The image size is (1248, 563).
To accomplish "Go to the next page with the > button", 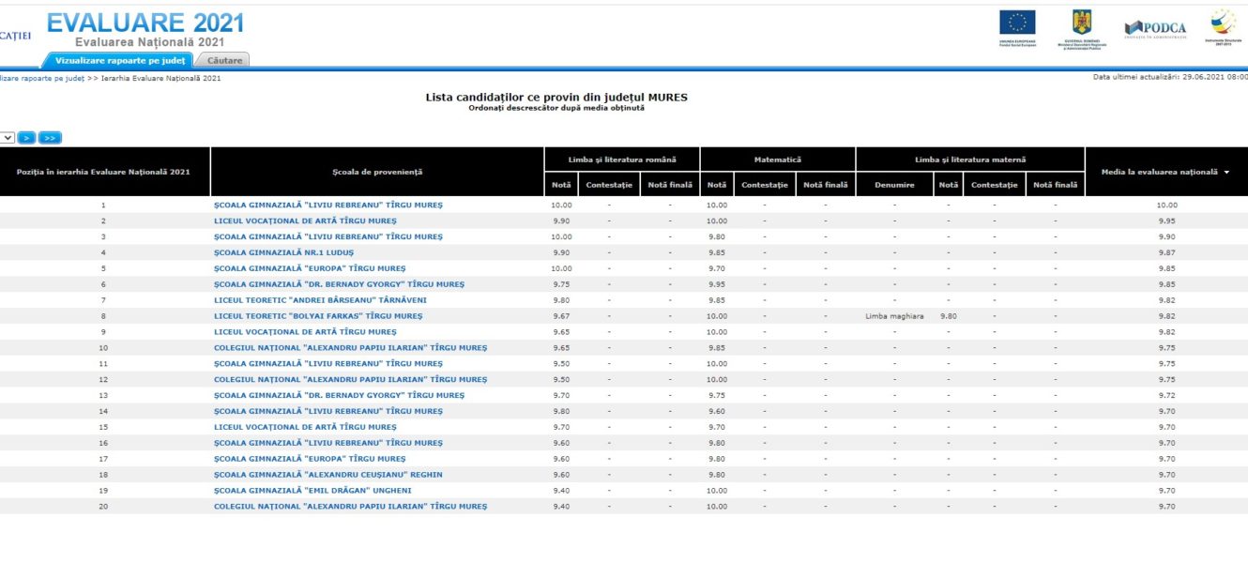I will click(x=26, y=138).
